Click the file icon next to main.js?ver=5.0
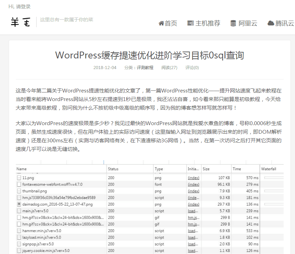This screenshot has width=295, height=254. point(19,211)
